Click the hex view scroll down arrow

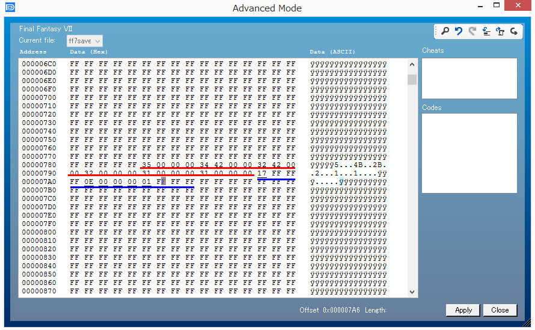tap(412, 292)
